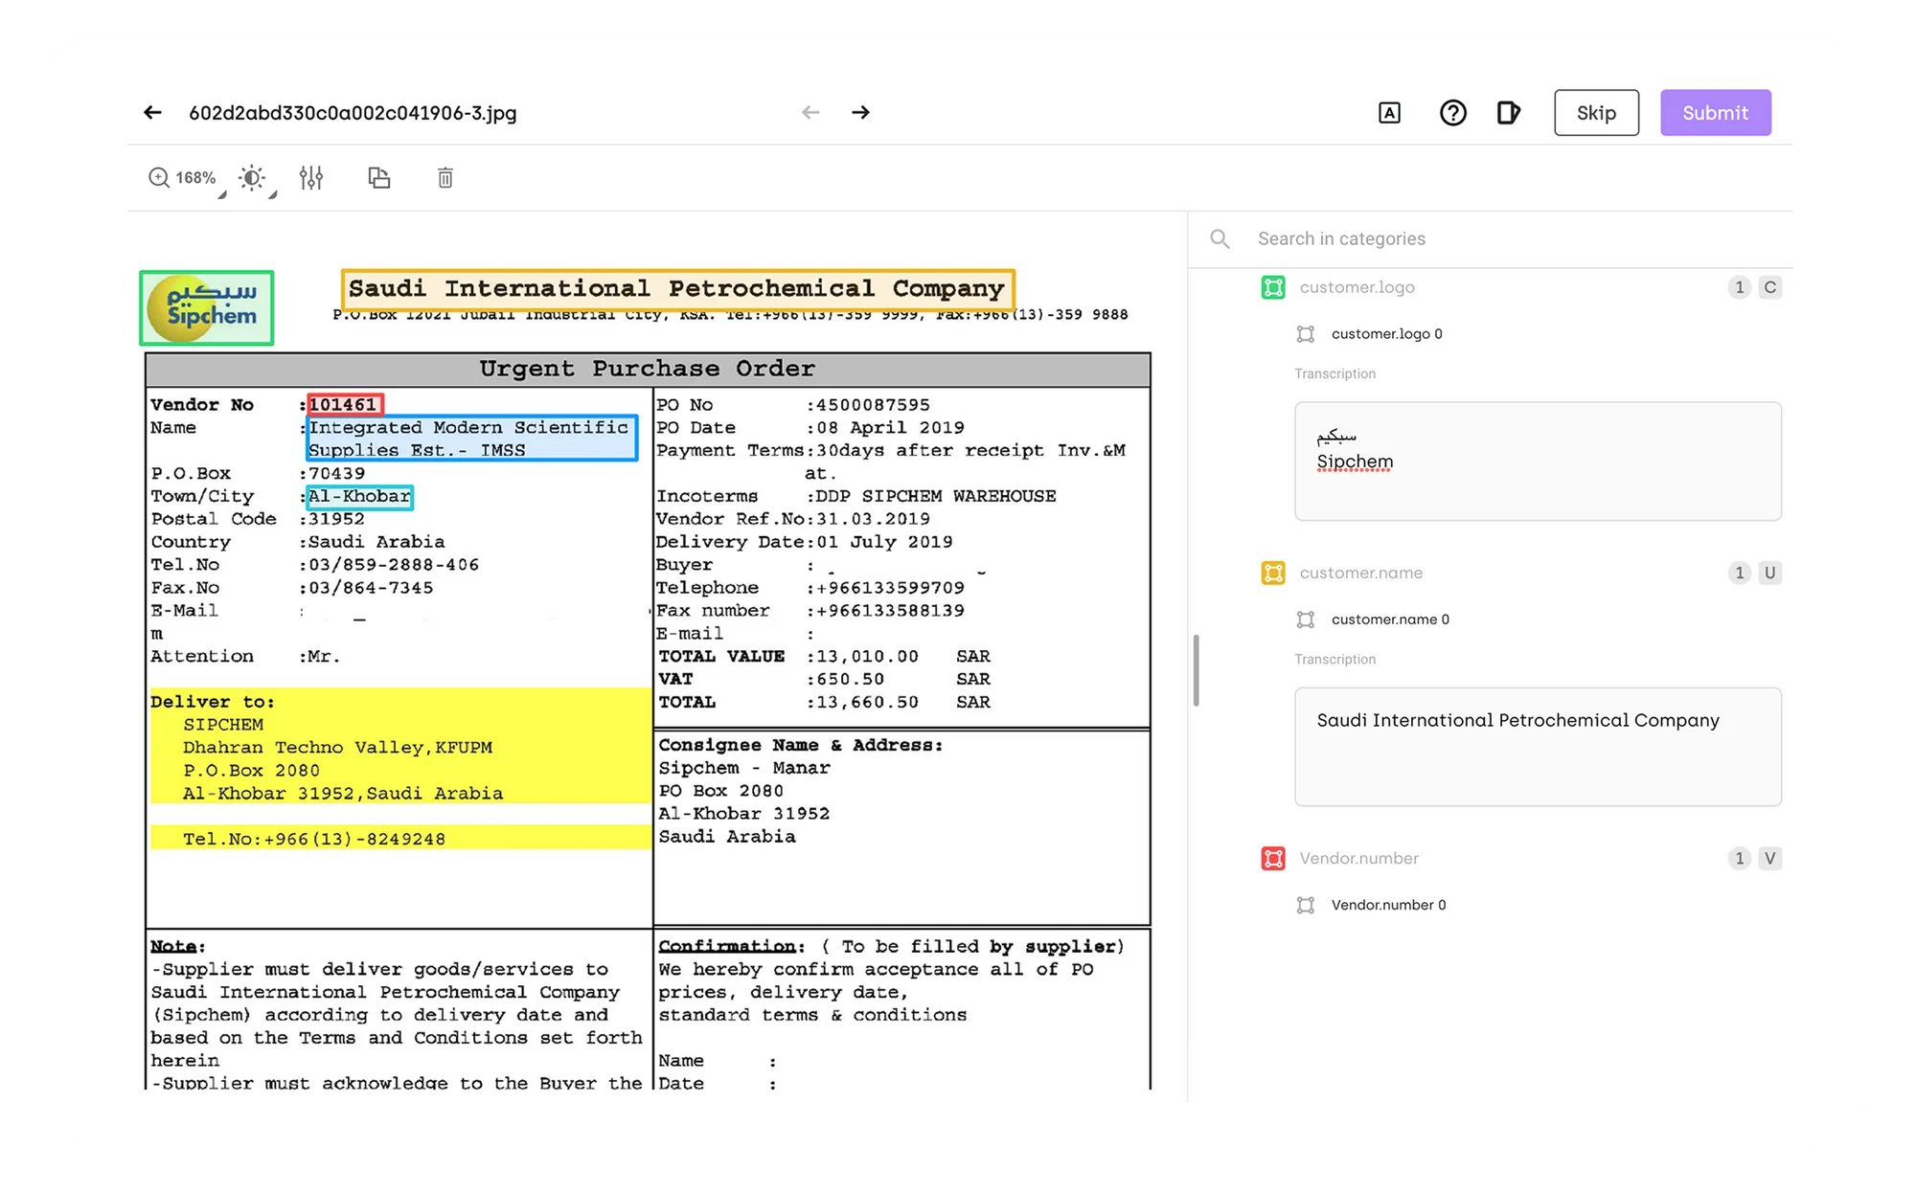The height and width of the screenshot is (1194, 1916).
Task: Open the image adjustment sliders icon
Action: tap(311, 177)
